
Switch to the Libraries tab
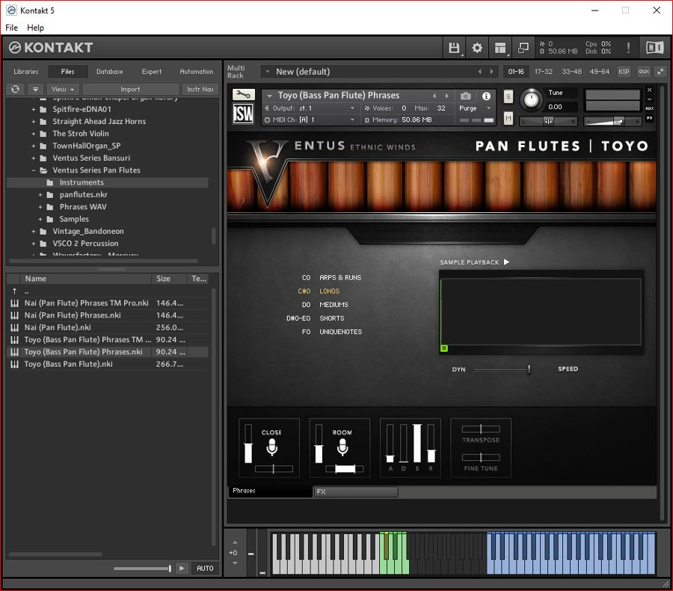pos(25,72)
